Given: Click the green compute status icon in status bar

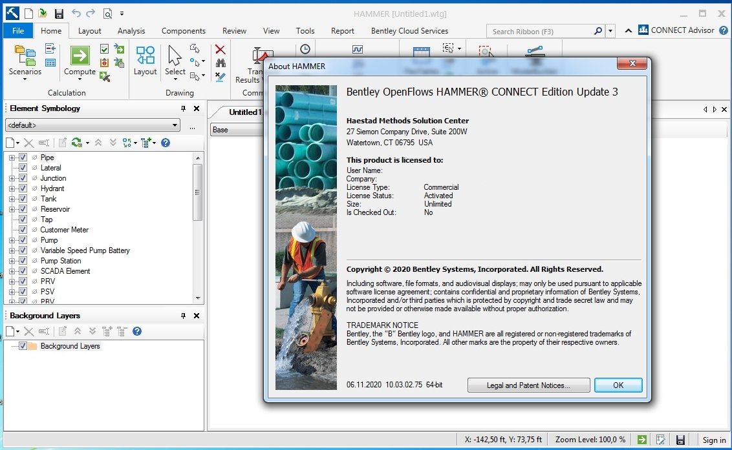Looking at the screenshot, I should click(x=642, y=439).
